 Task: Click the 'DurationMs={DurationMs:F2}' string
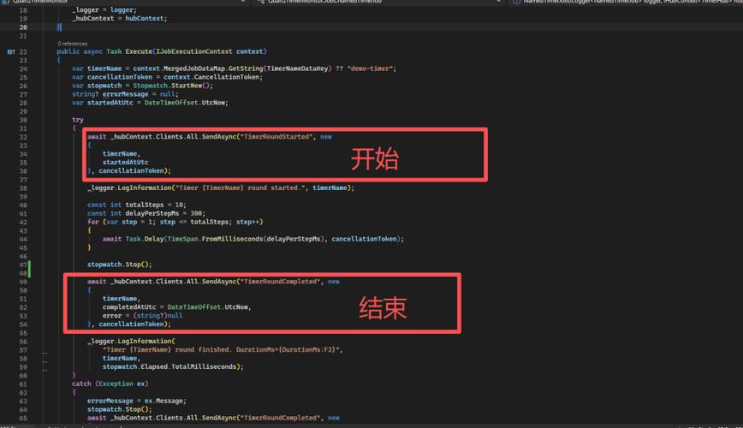pos(288,350)
